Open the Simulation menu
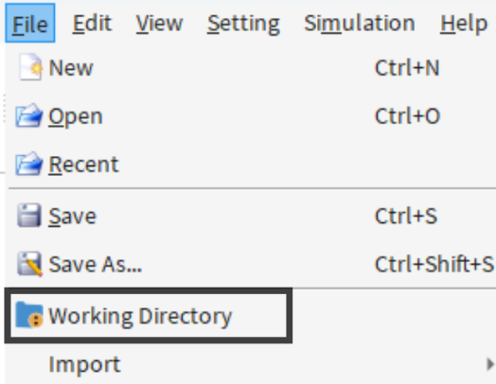Screen dimensions: 496x384 pyautogui.click(x=359, y=23)
